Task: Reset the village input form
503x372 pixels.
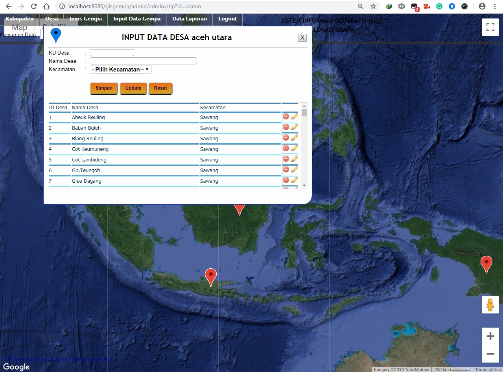Action: (160, 88)
